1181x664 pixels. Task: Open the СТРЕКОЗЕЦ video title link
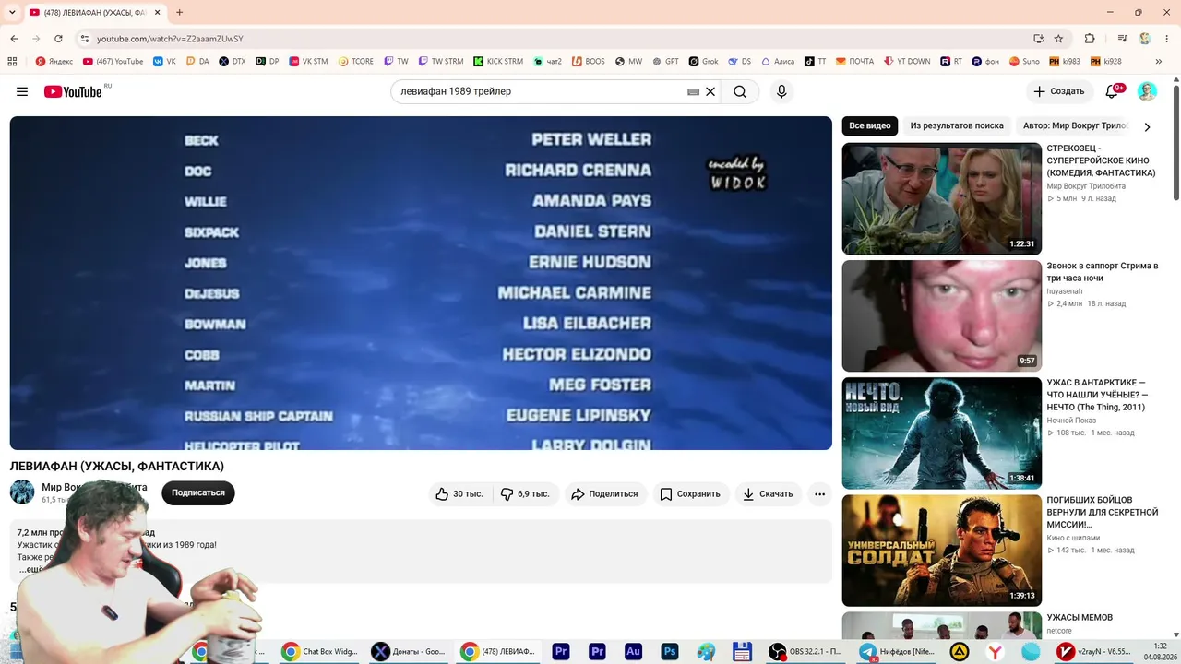(1101, 160)
